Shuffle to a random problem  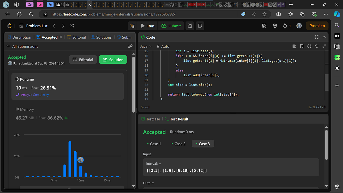point(72,26)
